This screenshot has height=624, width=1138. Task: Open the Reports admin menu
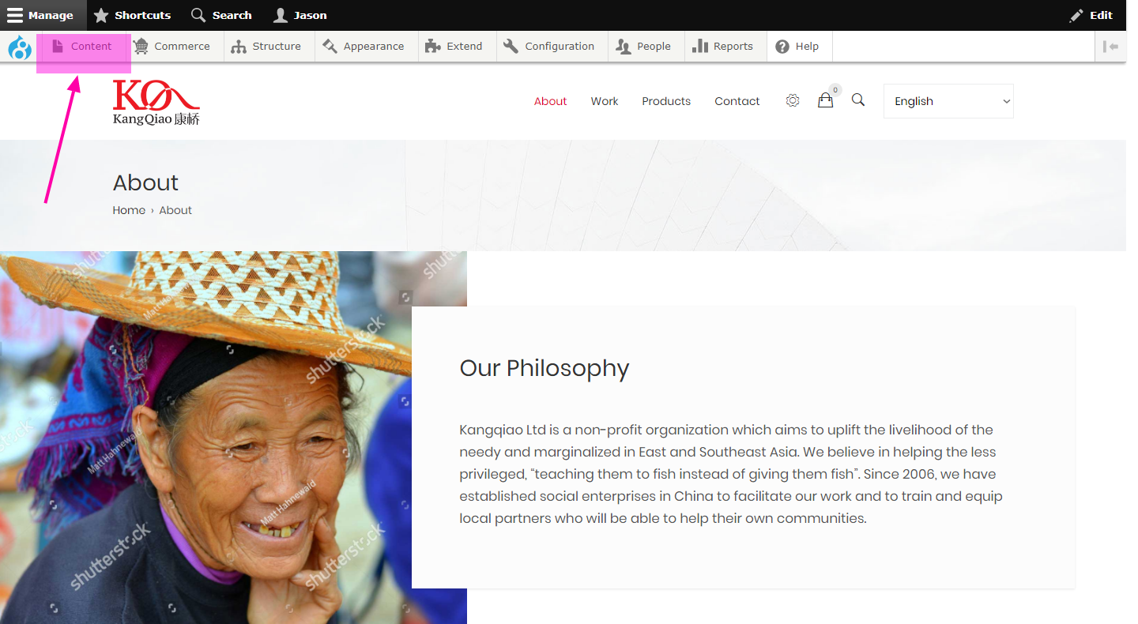click(723, 47)
